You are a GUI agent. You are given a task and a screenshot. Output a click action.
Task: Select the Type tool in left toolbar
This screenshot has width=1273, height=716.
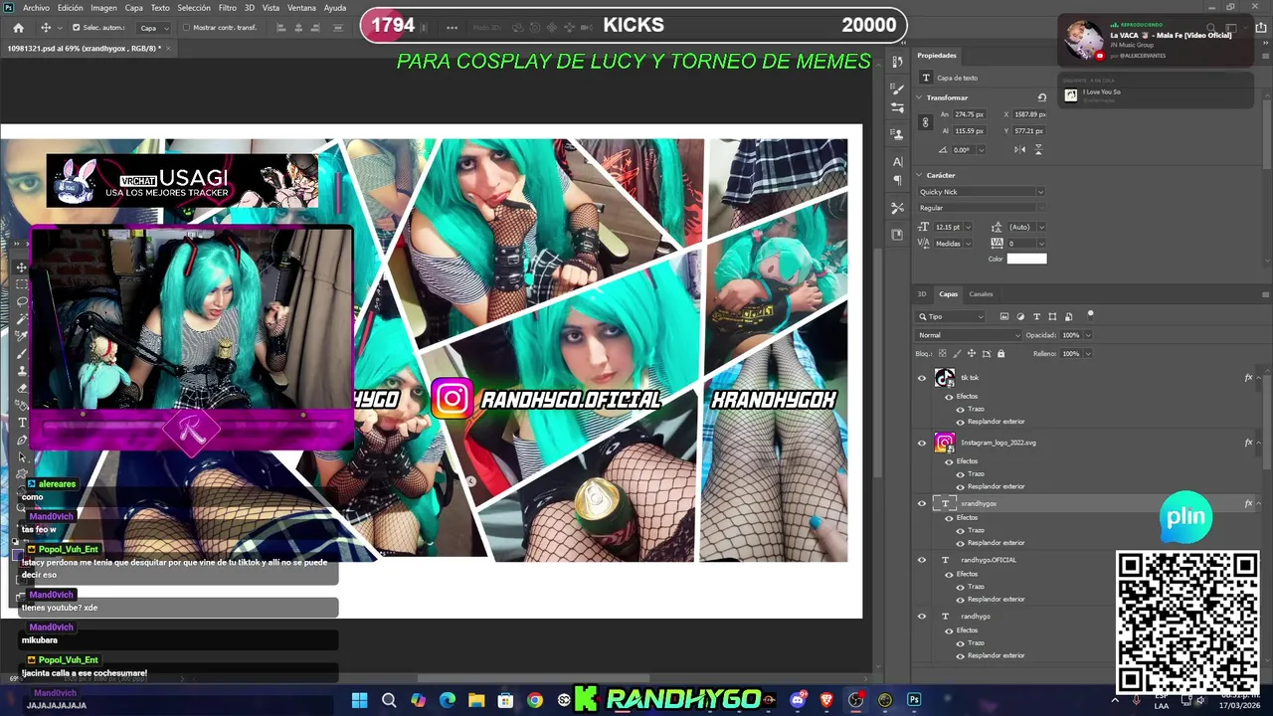coord(22,423)
